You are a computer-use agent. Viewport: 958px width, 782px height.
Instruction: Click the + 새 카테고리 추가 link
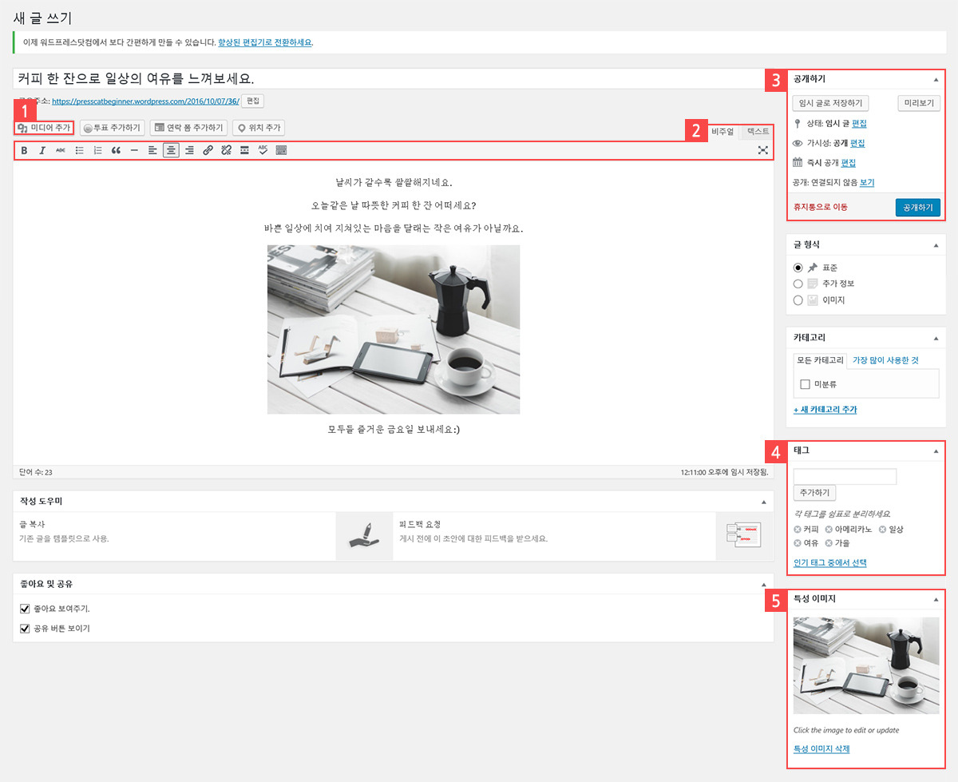click(825, 410)
